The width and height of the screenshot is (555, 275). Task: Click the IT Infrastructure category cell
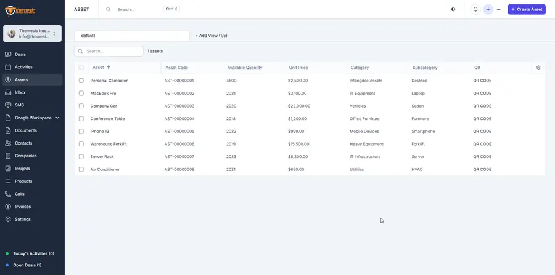(365, 157)
